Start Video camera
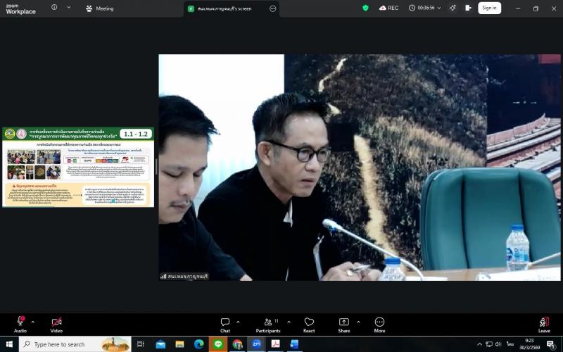The height and width of the screenshot is (352, 563). point(56,325)
